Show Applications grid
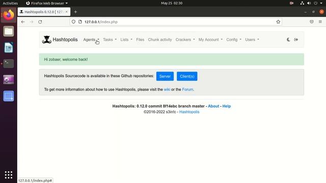The height and width of the screenshot is (183, 326). pos(9,175)
